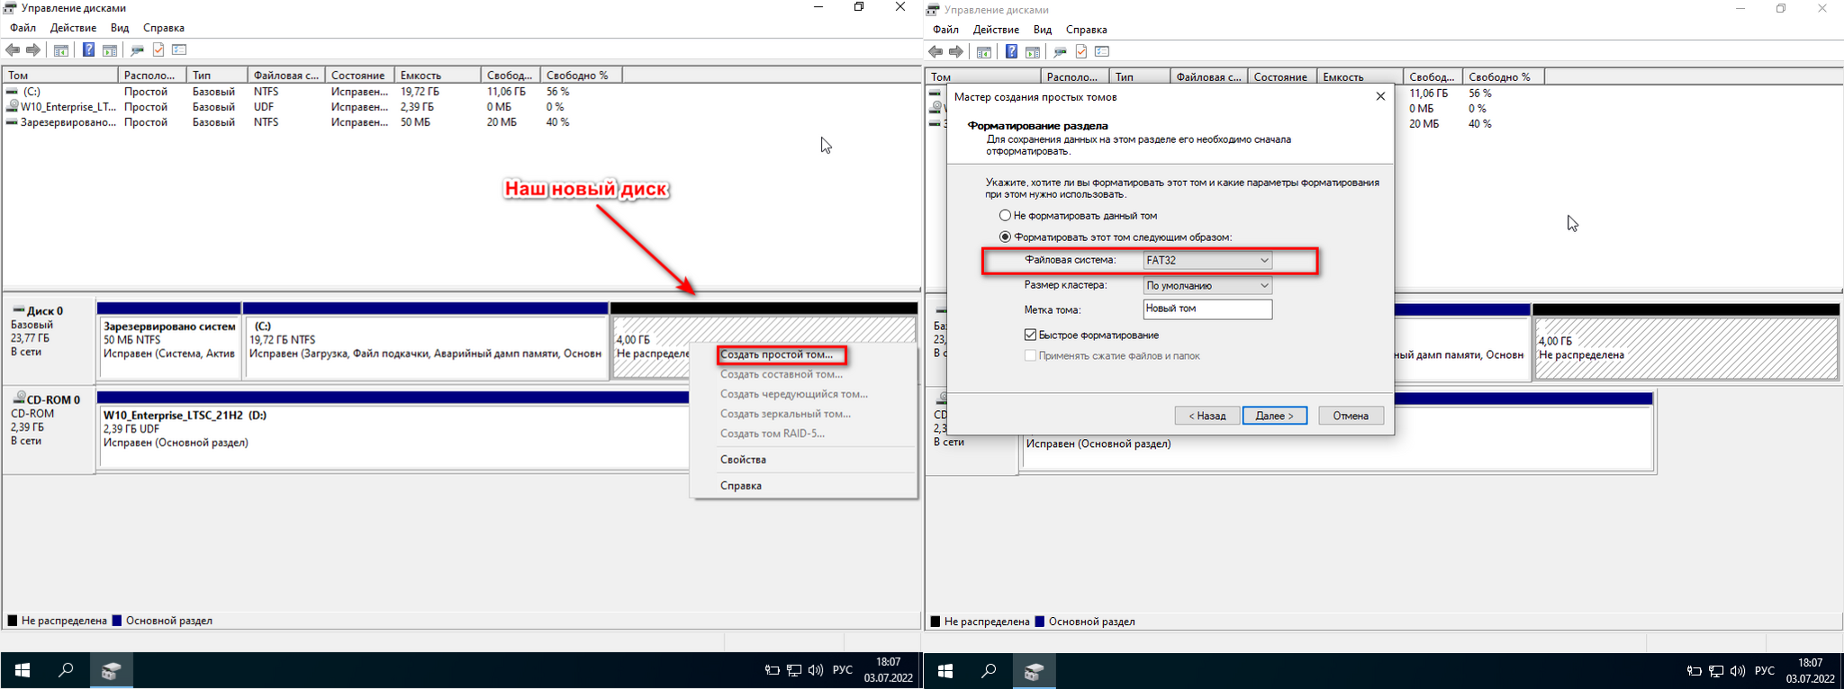Click 18:07 clock on the right taskbar
Image resolution: width=1844 pixels, height=689 pixels.
point(1811,663)
